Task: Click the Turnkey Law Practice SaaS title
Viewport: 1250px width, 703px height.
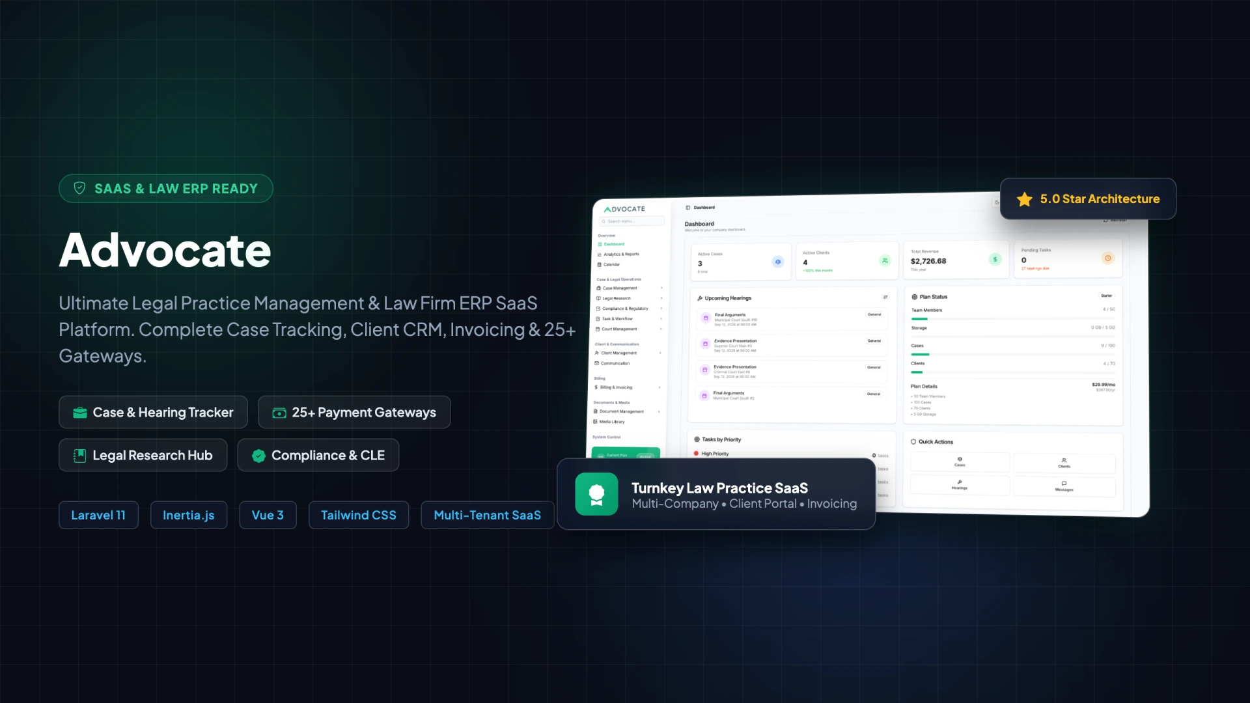Action: (x=719, y=488)
